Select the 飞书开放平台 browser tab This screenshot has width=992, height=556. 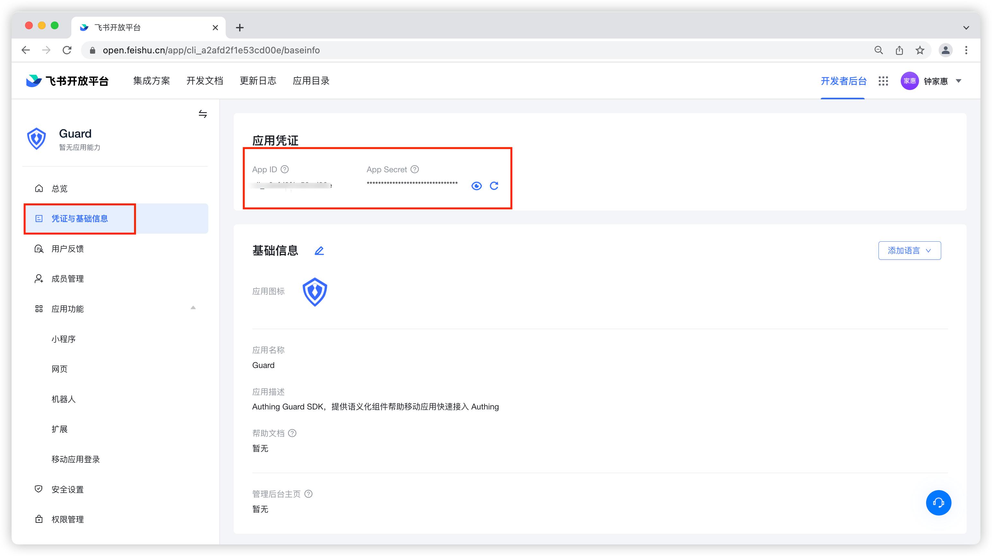(x=148, y=28)
